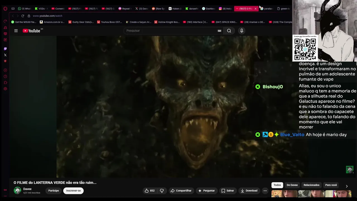This screenshot has width=357, height=201.
Task: Dislike the video with thumbs-down
Action: [x=162, y=191]
